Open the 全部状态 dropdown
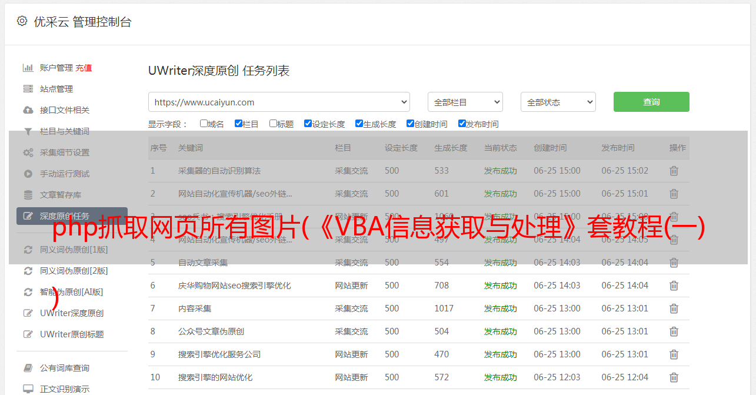 click(558, 102)
